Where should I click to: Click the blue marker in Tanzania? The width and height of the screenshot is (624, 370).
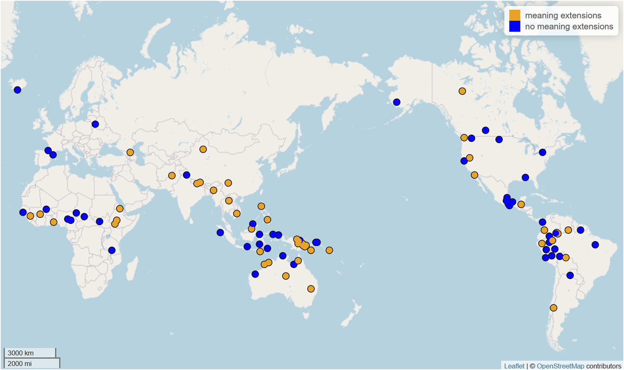[112, 250]
